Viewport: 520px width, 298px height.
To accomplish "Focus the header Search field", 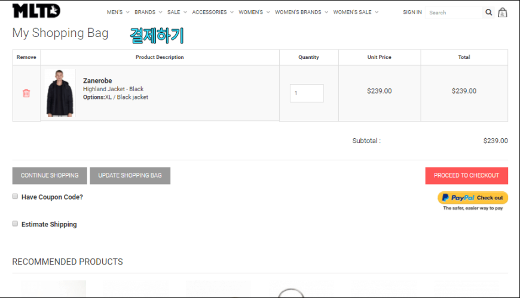I will 454,13.
